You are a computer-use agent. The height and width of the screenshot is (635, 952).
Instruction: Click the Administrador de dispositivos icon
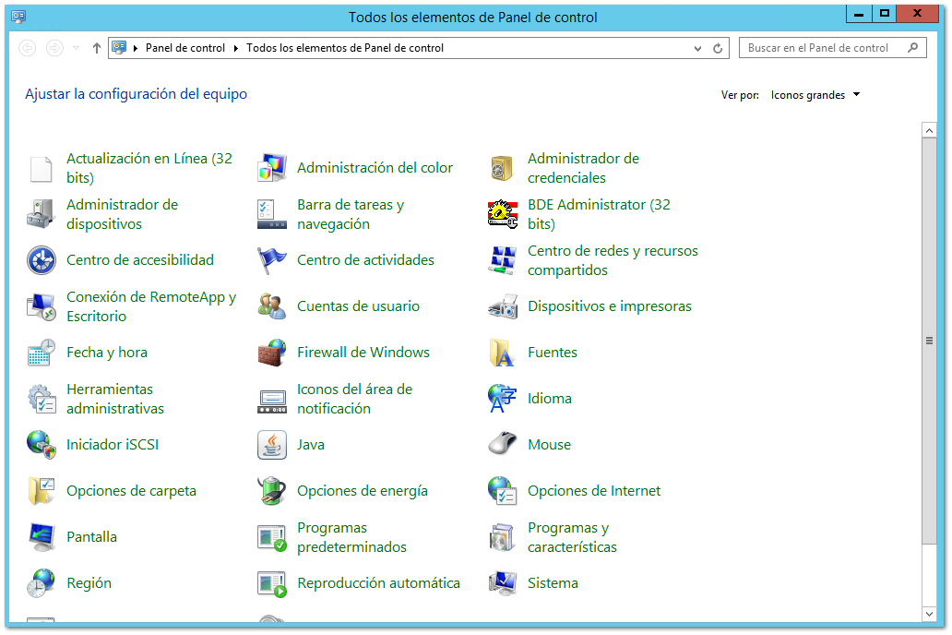click(42, 214)
